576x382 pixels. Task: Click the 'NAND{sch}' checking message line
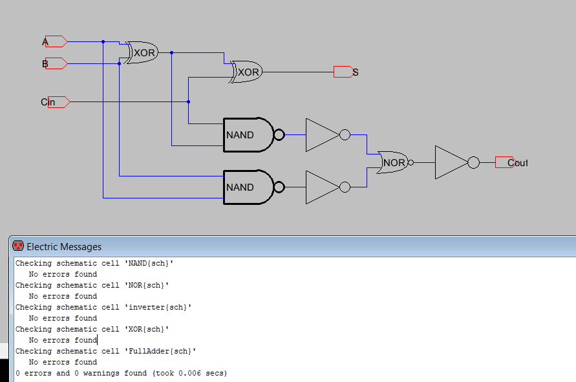94,263
